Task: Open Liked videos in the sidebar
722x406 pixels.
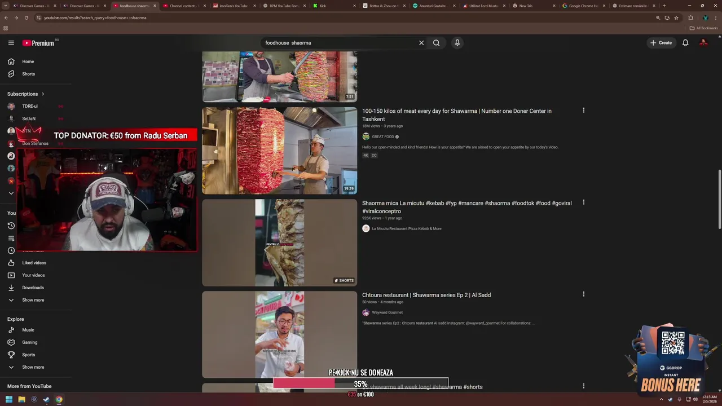Action: tap(36, 263)
